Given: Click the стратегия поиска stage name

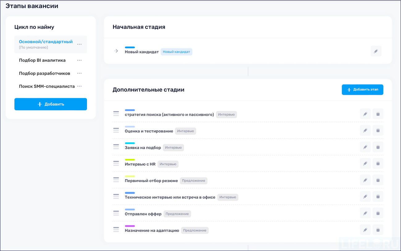Looking at the screenshot, I should point(169,115).
